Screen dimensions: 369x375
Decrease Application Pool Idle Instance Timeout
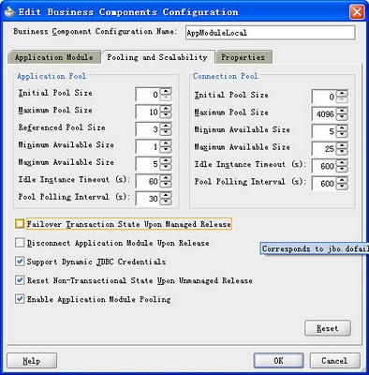pos(166,184)
